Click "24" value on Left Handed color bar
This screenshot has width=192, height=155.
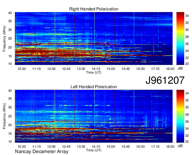(187, 128)
